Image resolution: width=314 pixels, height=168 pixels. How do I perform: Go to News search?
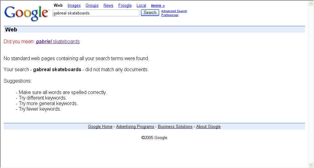[x=108, y=6]
